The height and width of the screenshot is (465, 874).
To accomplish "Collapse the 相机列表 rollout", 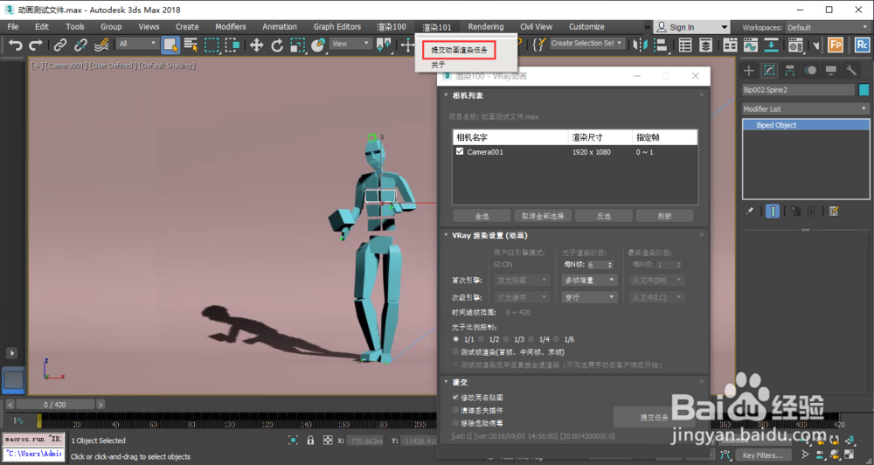I will 447,95.
